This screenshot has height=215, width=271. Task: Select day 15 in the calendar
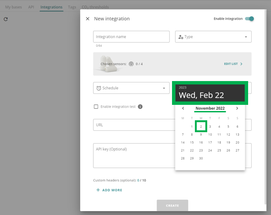tap(192, 142)
